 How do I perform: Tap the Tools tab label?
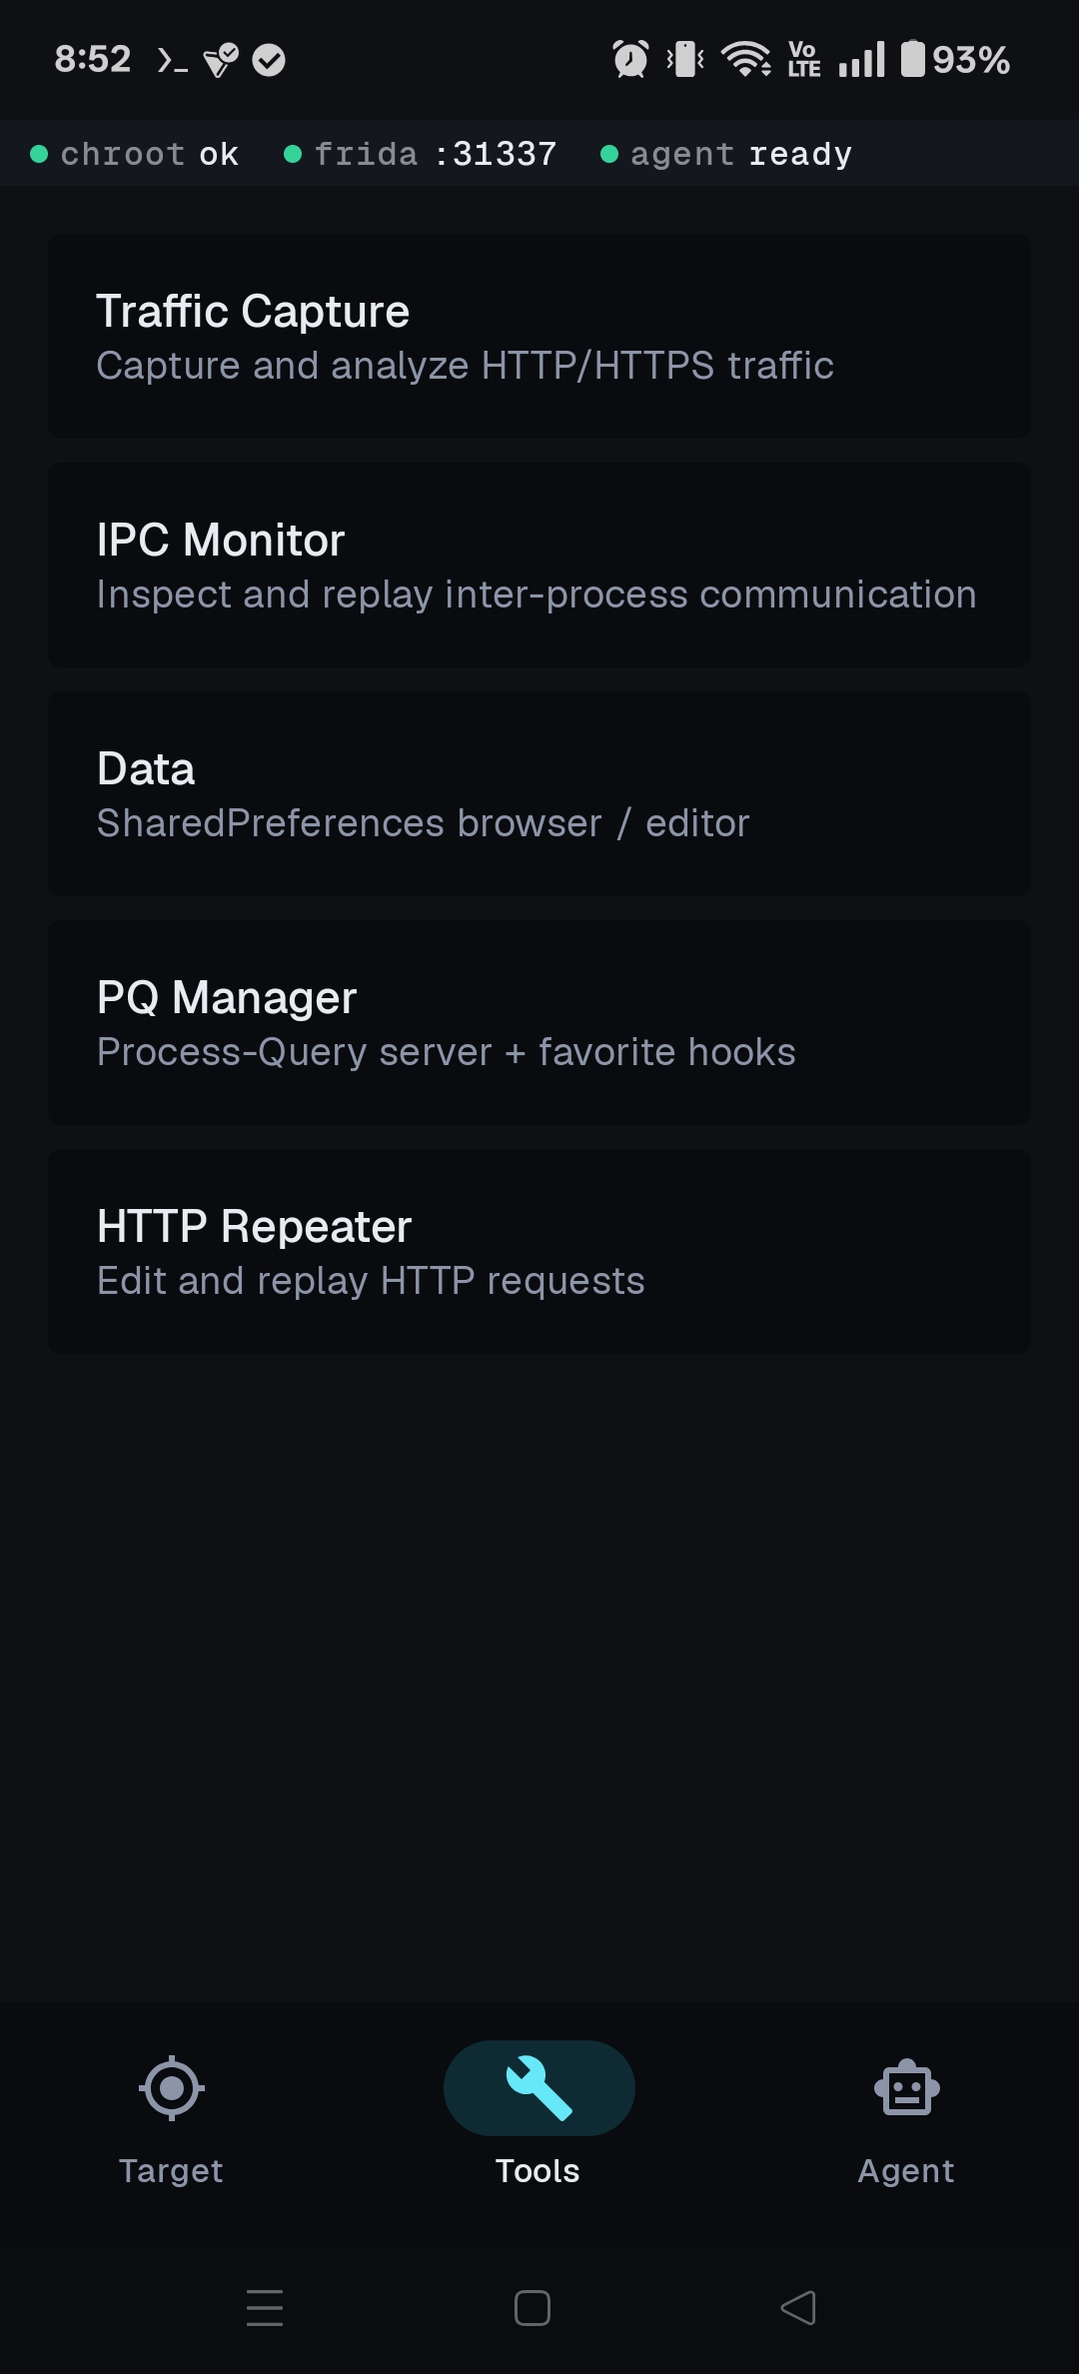point(538,2170)
